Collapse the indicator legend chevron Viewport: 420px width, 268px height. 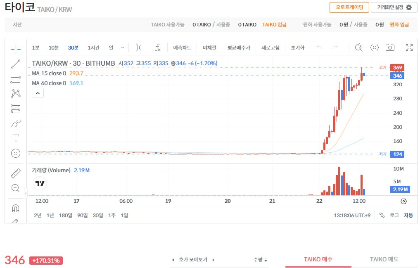38,93
